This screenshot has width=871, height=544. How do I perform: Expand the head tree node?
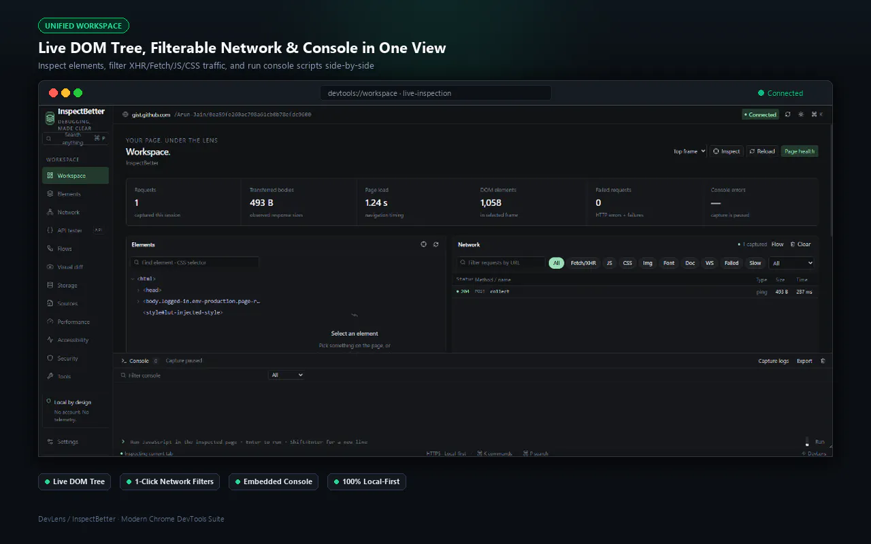(x=138, y=290)
